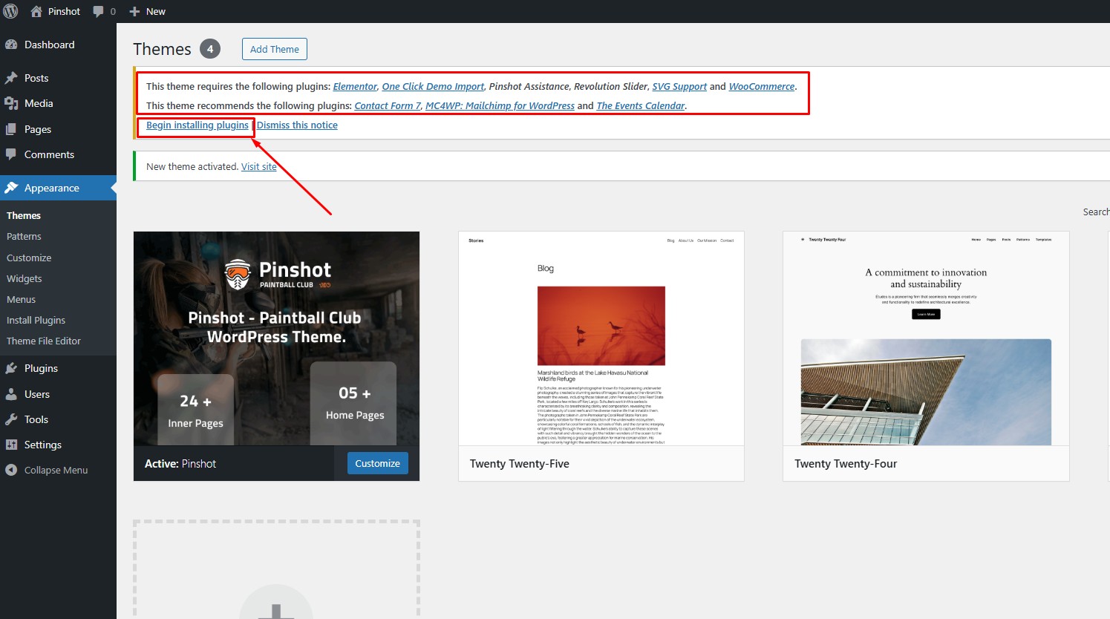
Task: Click the plus icon next to New
Action: [x=134, y=12]
